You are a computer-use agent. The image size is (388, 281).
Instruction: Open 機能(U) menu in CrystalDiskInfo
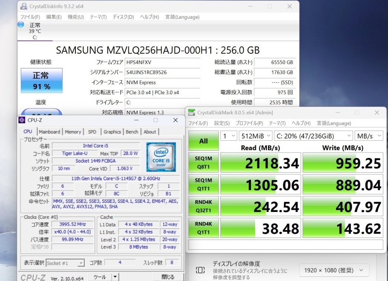[76, 17]
